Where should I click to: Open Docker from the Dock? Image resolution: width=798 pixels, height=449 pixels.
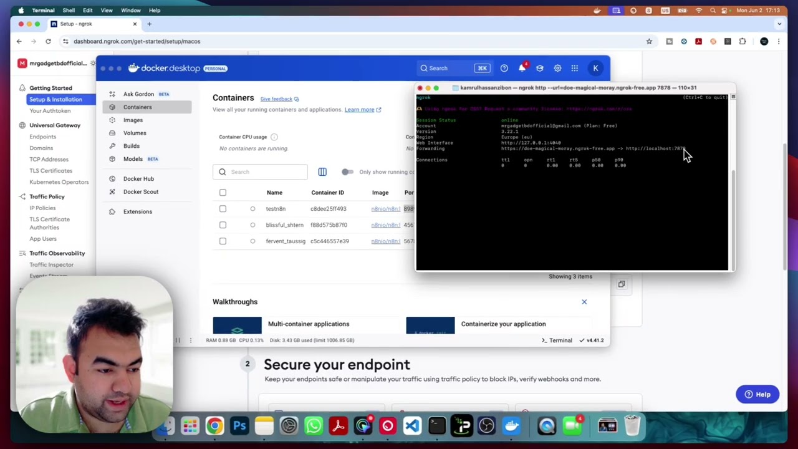[511, 427]
